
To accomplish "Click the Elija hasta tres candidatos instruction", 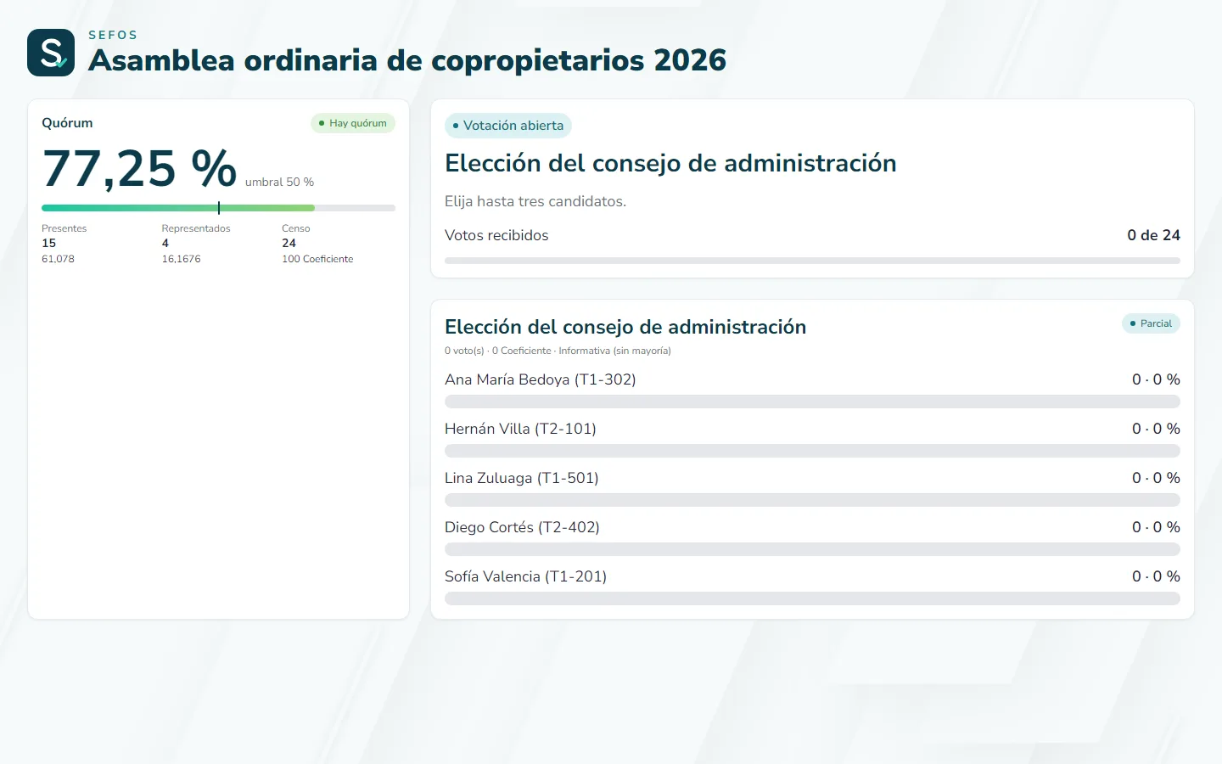I will (x=535, y=201).
